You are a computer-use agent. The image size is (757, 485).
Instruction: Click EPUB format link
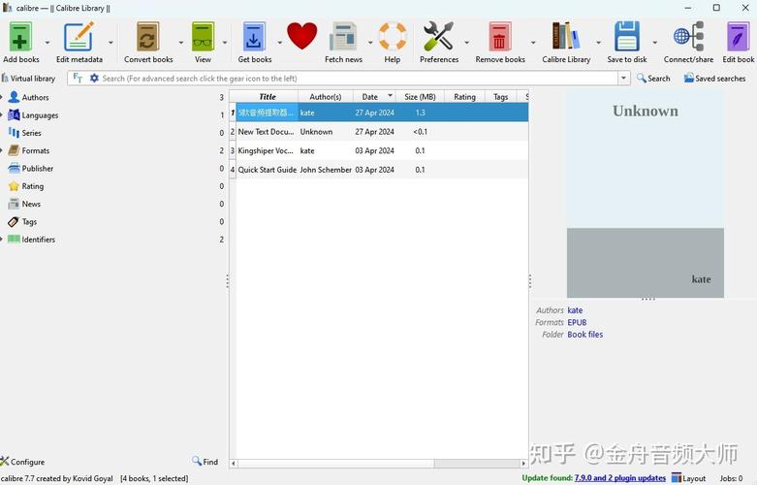(577, 322)
